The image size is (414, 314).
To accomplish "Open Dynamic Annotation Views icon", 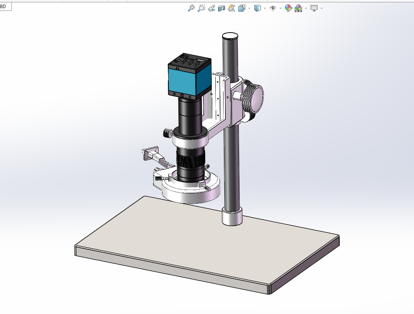I will coord(232,8).
